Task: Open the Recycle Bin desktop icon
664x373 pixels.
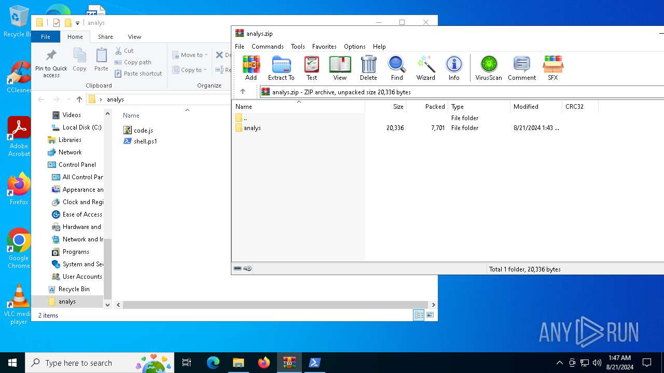Action: tap(19, 22)
